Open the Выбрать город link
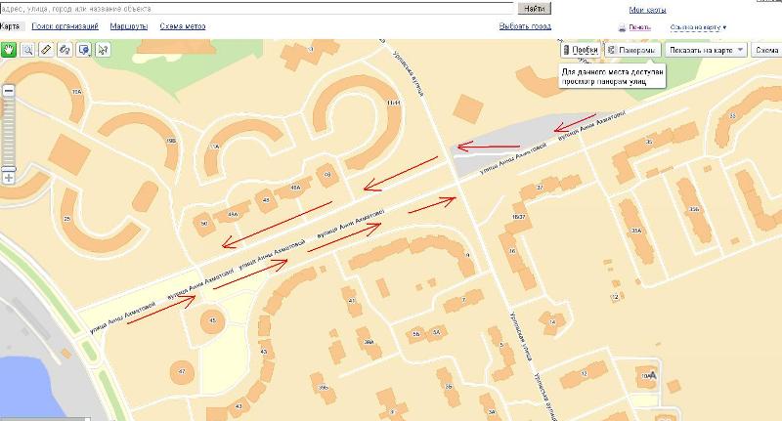The height and width of the screenshot is (421, 782). pyautogui.click(x=527, y=26)
